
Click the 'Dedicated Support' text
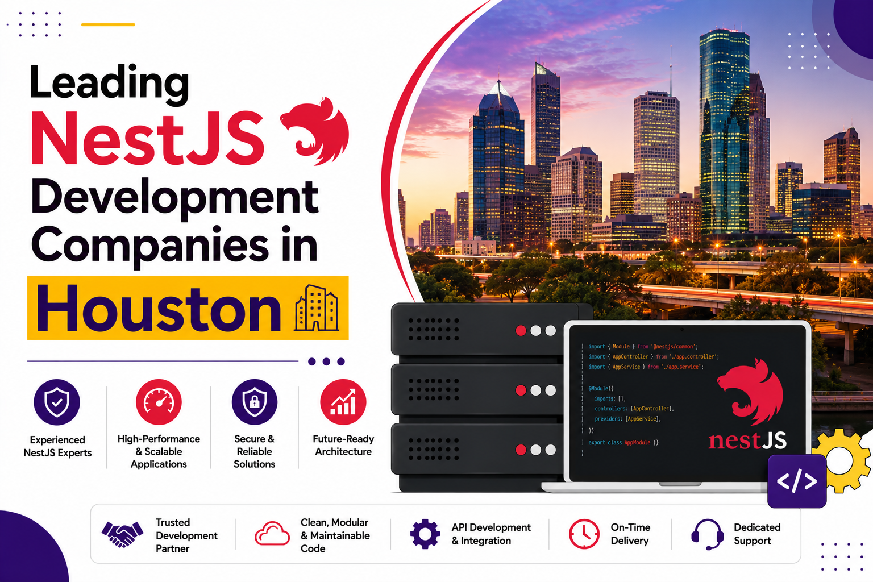tap(757, 534)
